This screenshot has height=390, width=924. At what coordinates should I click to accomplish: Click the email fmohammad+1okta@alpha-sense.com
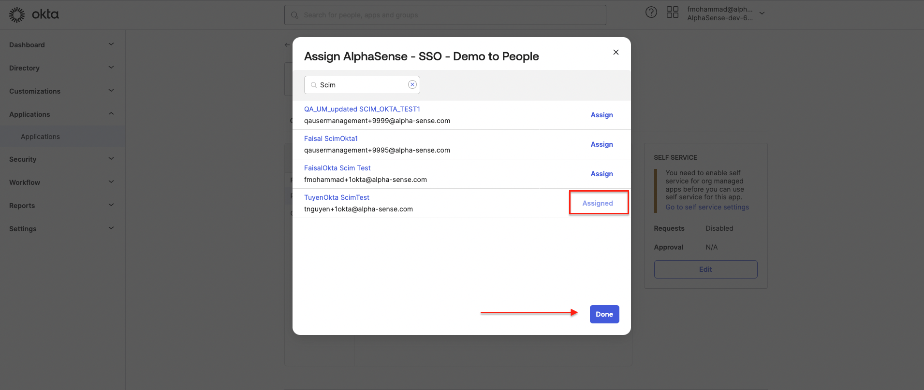[366, 180]
